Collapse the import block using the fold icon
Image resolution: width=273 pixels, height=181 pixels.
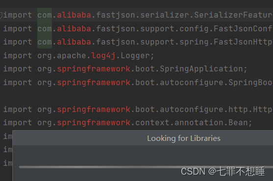point(1,15)
